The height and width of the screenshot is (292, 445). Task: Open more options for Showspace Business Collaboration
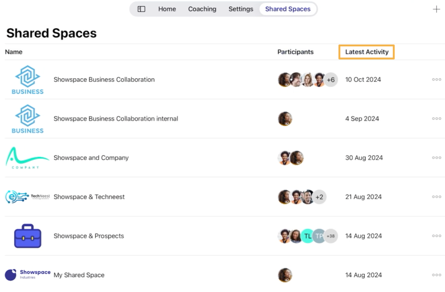tap(436, 80)
